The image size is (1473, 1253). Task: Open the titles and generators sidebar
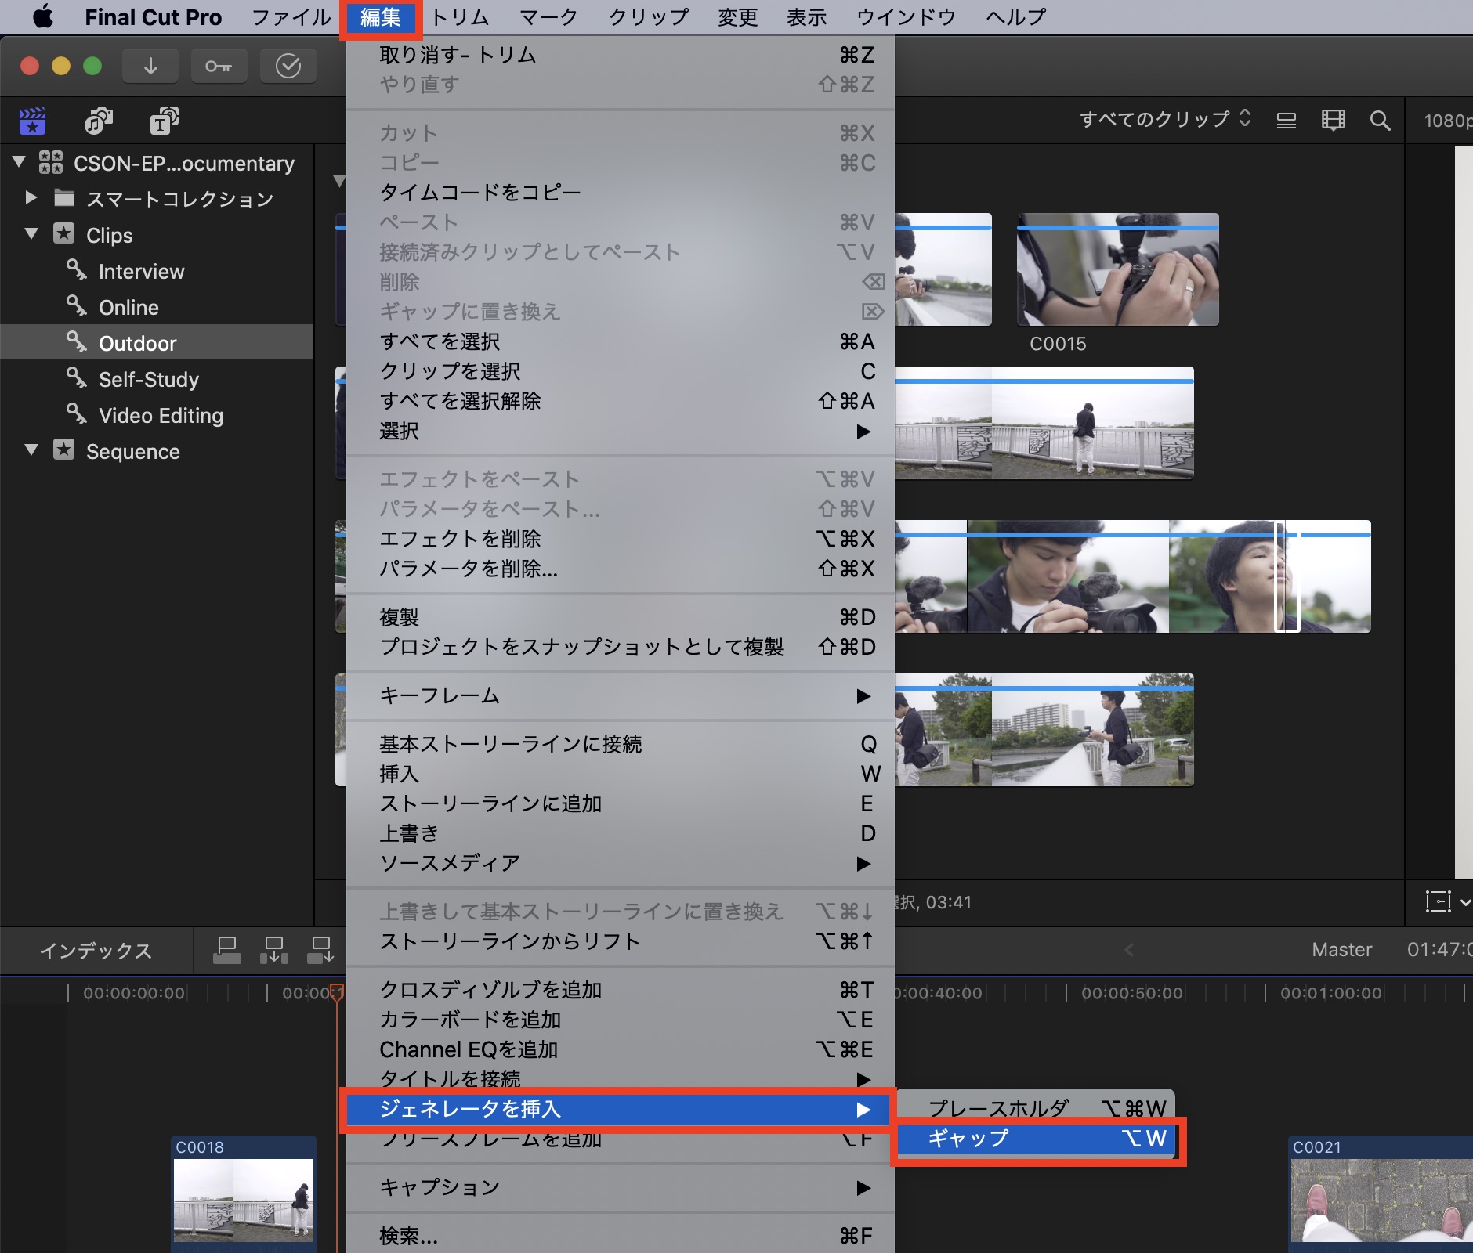pyautogui.click(x=164, y=121)
